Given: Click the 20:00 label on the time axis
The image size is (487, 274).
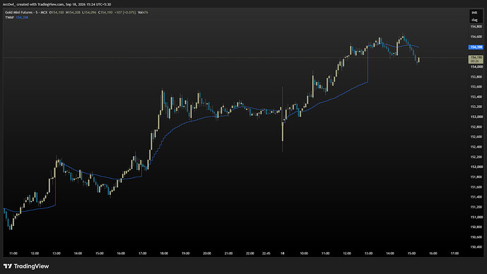Looking at the screenshot, I should (x=207, y=254).
